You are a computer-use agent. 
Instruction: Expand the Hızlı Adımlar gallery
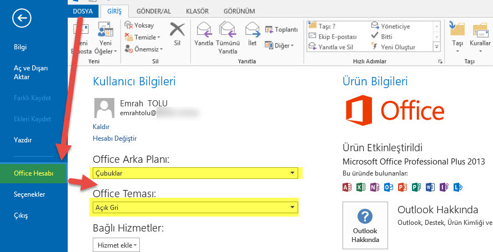click(x=437, y=47)
